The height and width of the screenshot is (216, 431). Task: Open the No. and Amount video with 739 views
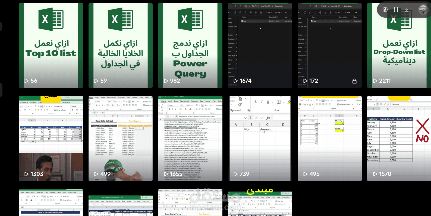(x=260, y=138)
